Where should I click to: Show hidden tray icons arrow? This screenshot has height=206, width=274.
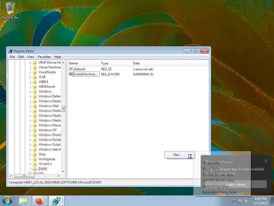(227, 201)
